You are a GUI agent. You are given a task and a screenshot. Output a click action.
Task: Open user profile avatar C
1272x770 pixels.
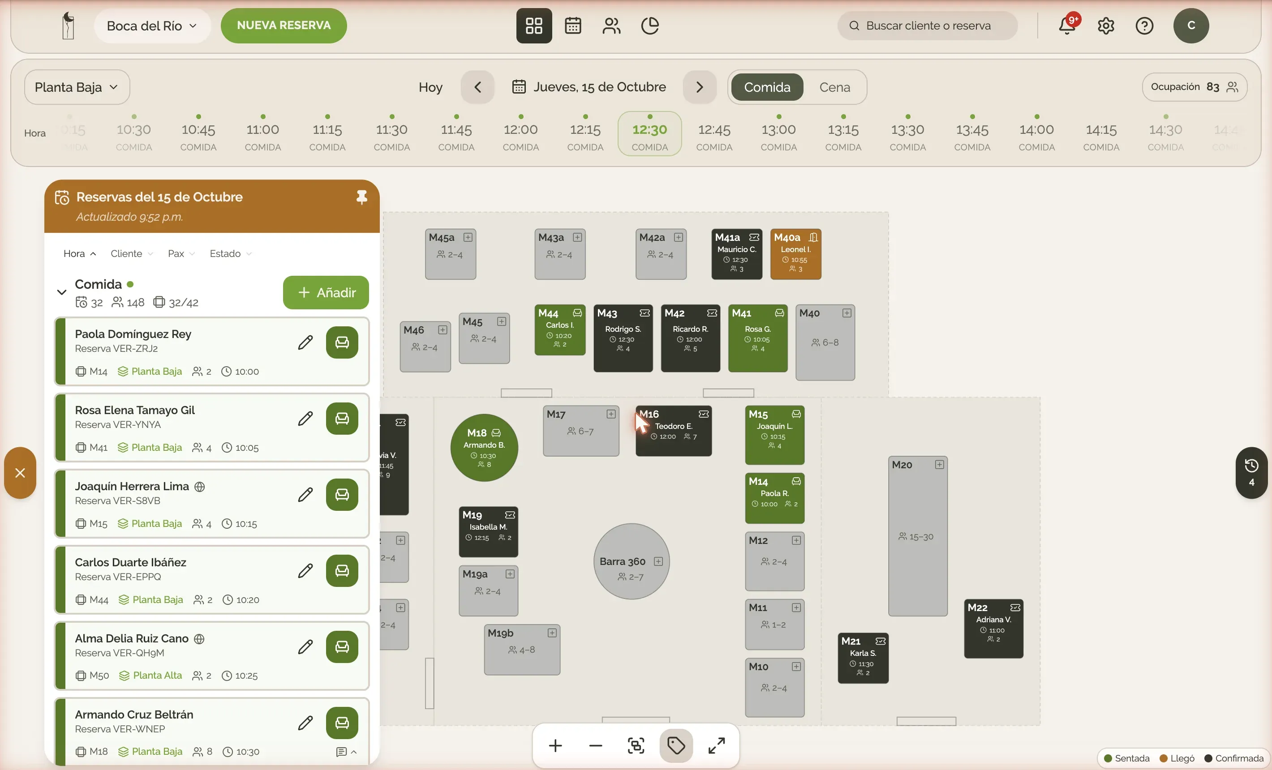click(1191, 26)
